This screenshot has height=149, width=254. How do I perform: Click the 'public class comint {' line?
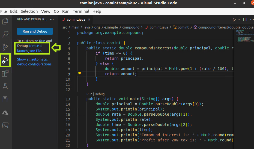101,43
